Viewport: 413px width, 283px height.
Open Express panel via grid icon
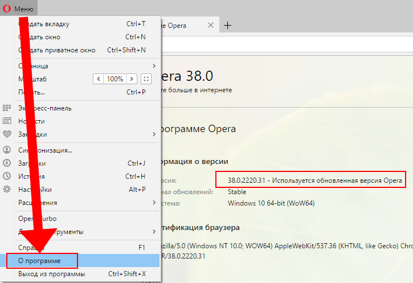click(x=7, y=108)
